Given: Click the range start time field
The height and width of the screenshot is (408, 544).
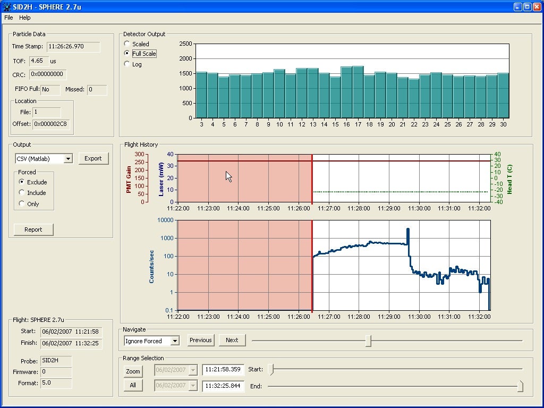Looking at the screenshot, I should 223,370.
